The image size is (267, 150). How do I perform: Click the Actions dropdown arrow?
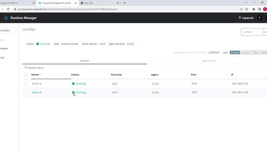(265, 32)
